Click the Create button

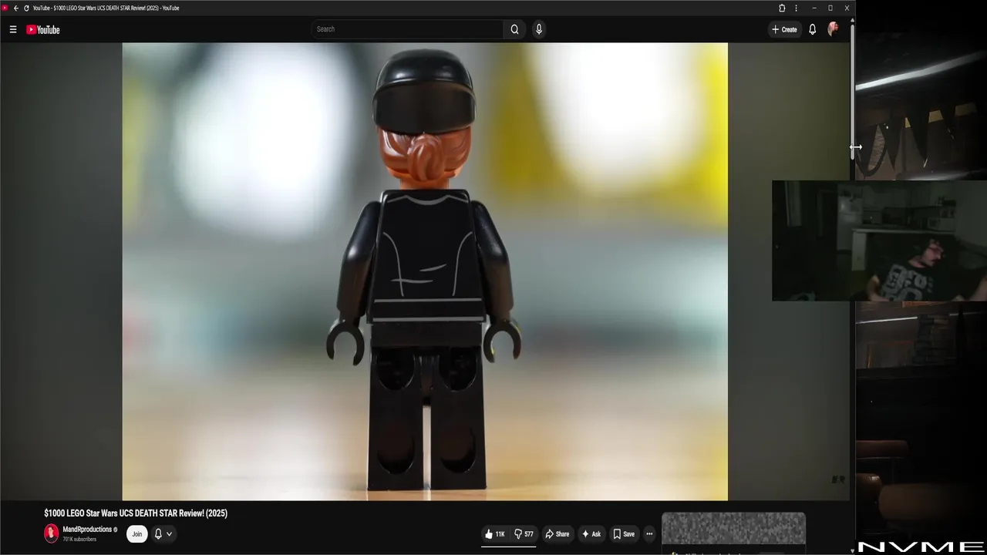tap(784, 29)
